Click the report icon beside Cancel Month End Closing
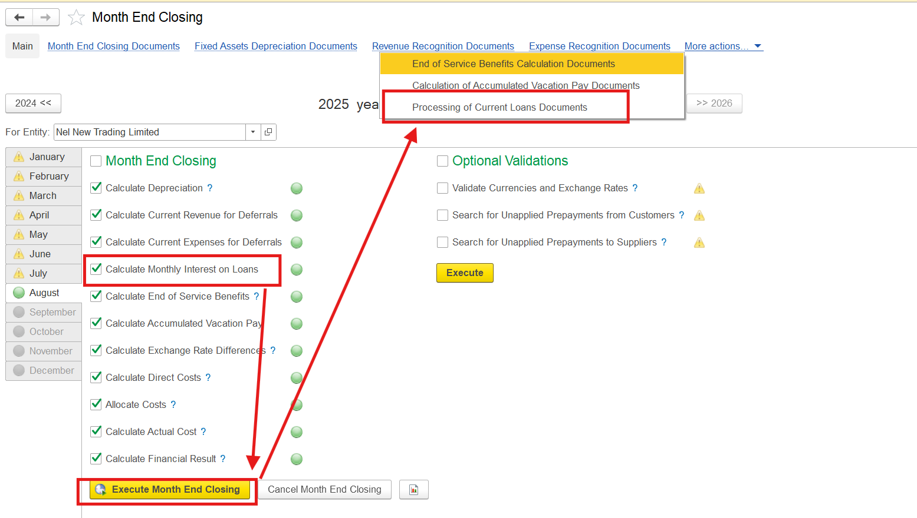Screen dimensions: 917x518 [x=413, y=490]
